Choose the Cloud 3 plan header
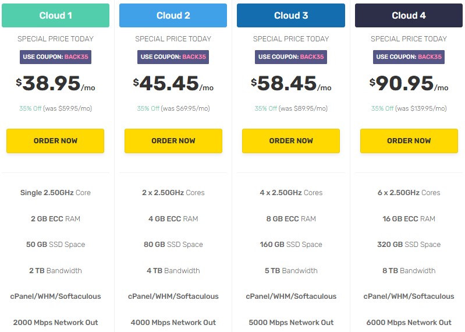 pyautogui.click(x=291, y=16)
